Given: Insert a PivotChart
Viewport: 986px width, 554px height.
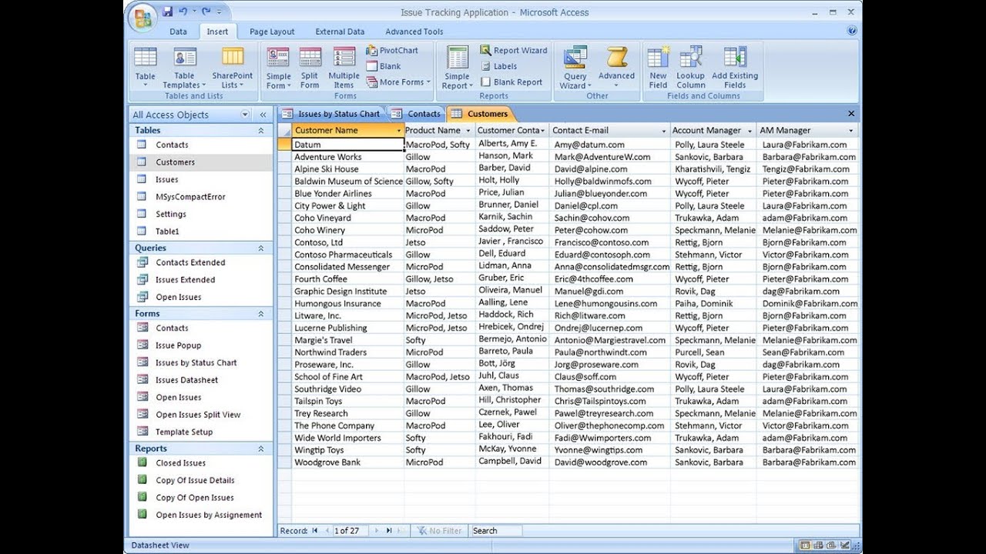Looking at the screenshot, I should 392,51.
